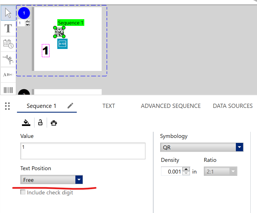Click the Sequence 1 tab label

(42, 106)
